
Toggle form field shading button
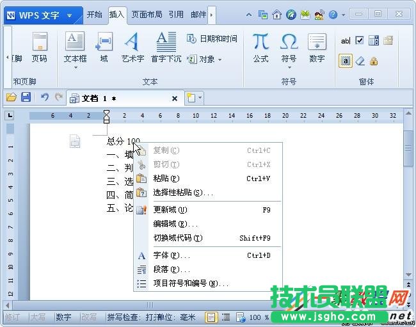[346, 61]
